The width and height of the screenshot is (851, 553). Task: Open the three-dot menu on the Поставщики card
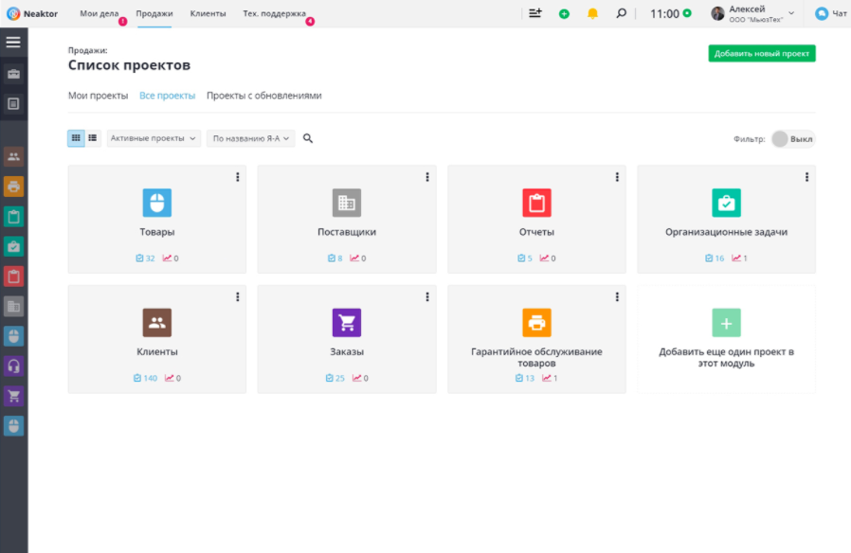(427, 177)
